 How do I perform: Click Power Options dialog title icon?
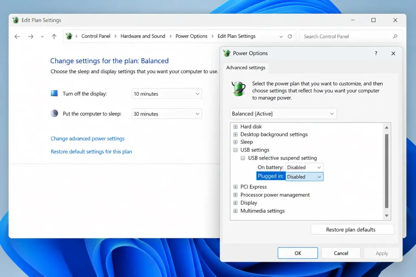[227, 53]
